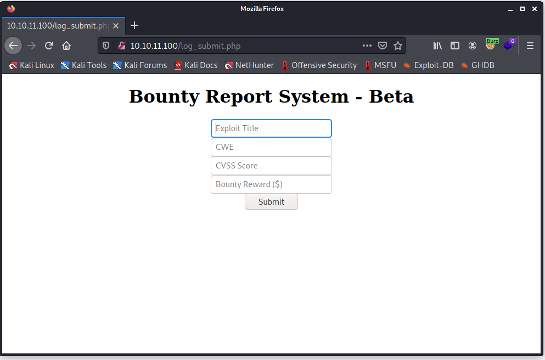The image size is (545, 360).
Task: Click the browser Back arrow button
Action: (13, 46)
